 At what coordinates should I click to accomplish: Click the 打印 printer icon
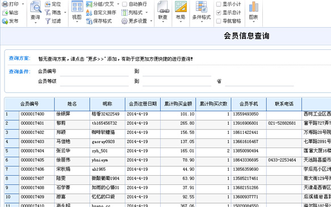(5, 4)
